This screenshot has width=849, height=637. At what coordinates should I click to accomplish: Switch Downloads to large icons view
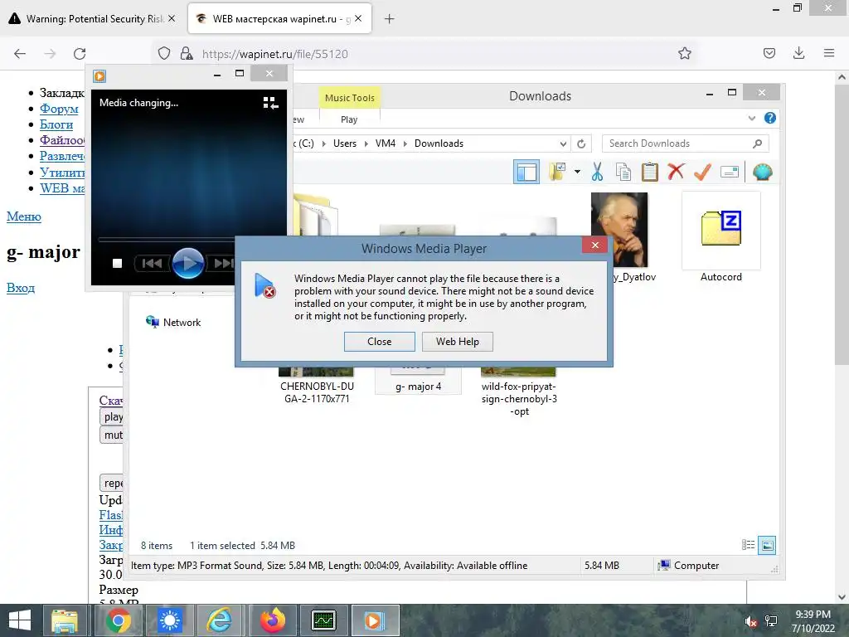767,545
